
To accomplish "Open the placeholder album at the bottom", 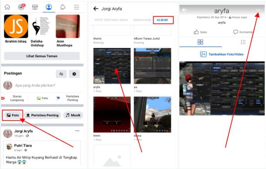I will click(112, 156).
